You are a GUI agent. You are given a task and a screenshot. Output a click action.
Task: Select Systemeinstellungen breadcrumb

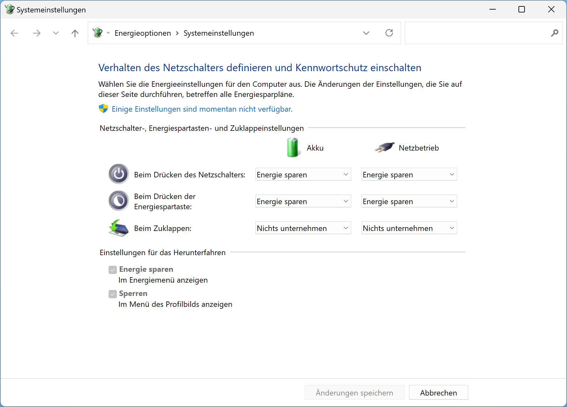tap(219, 33)
